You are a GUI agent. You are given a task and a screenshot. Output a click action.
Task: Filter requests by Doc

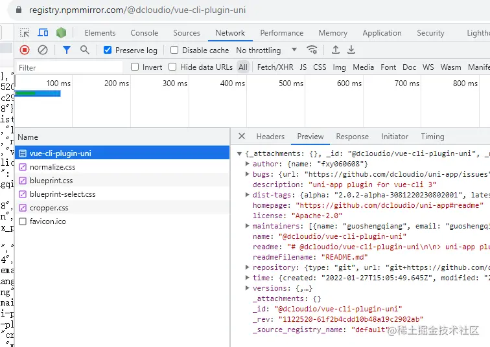tap(410, 67)
